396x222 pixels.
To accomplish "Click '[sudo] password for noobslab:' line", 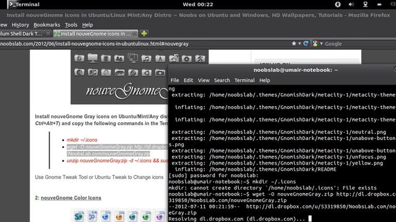I will pyautogui.click(x=213, y=175).
